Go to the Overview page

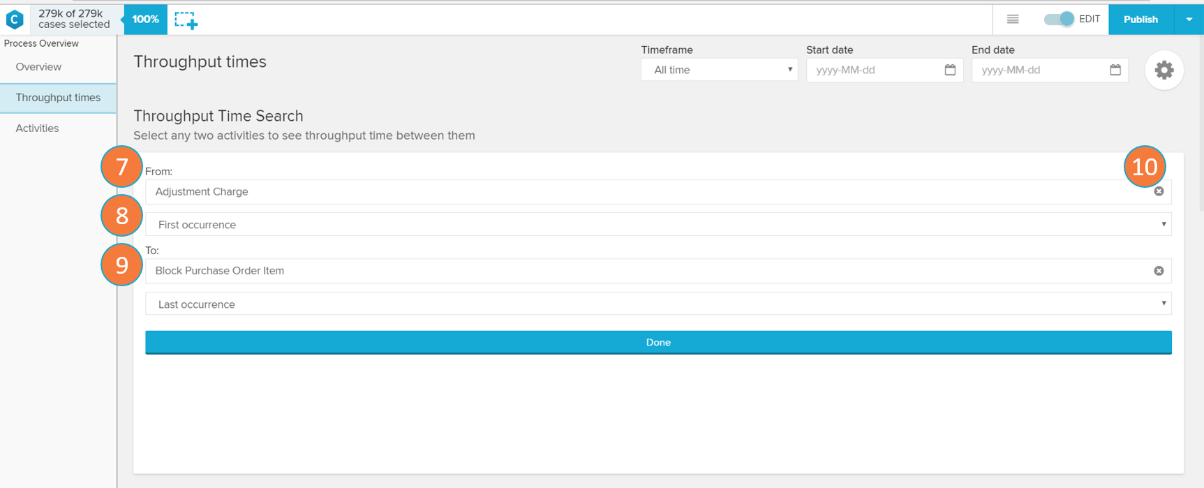click(x=38, y=67)
